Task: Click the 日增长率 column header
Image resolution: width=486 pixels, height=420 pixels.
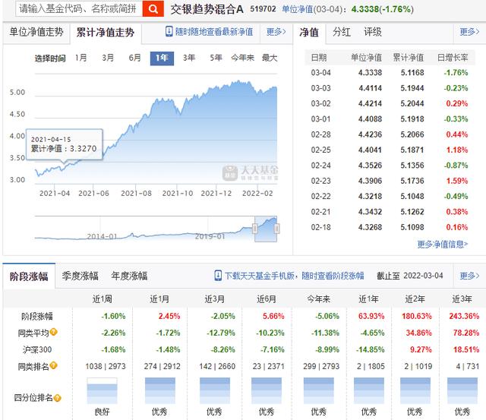Action: coord(453,58)
